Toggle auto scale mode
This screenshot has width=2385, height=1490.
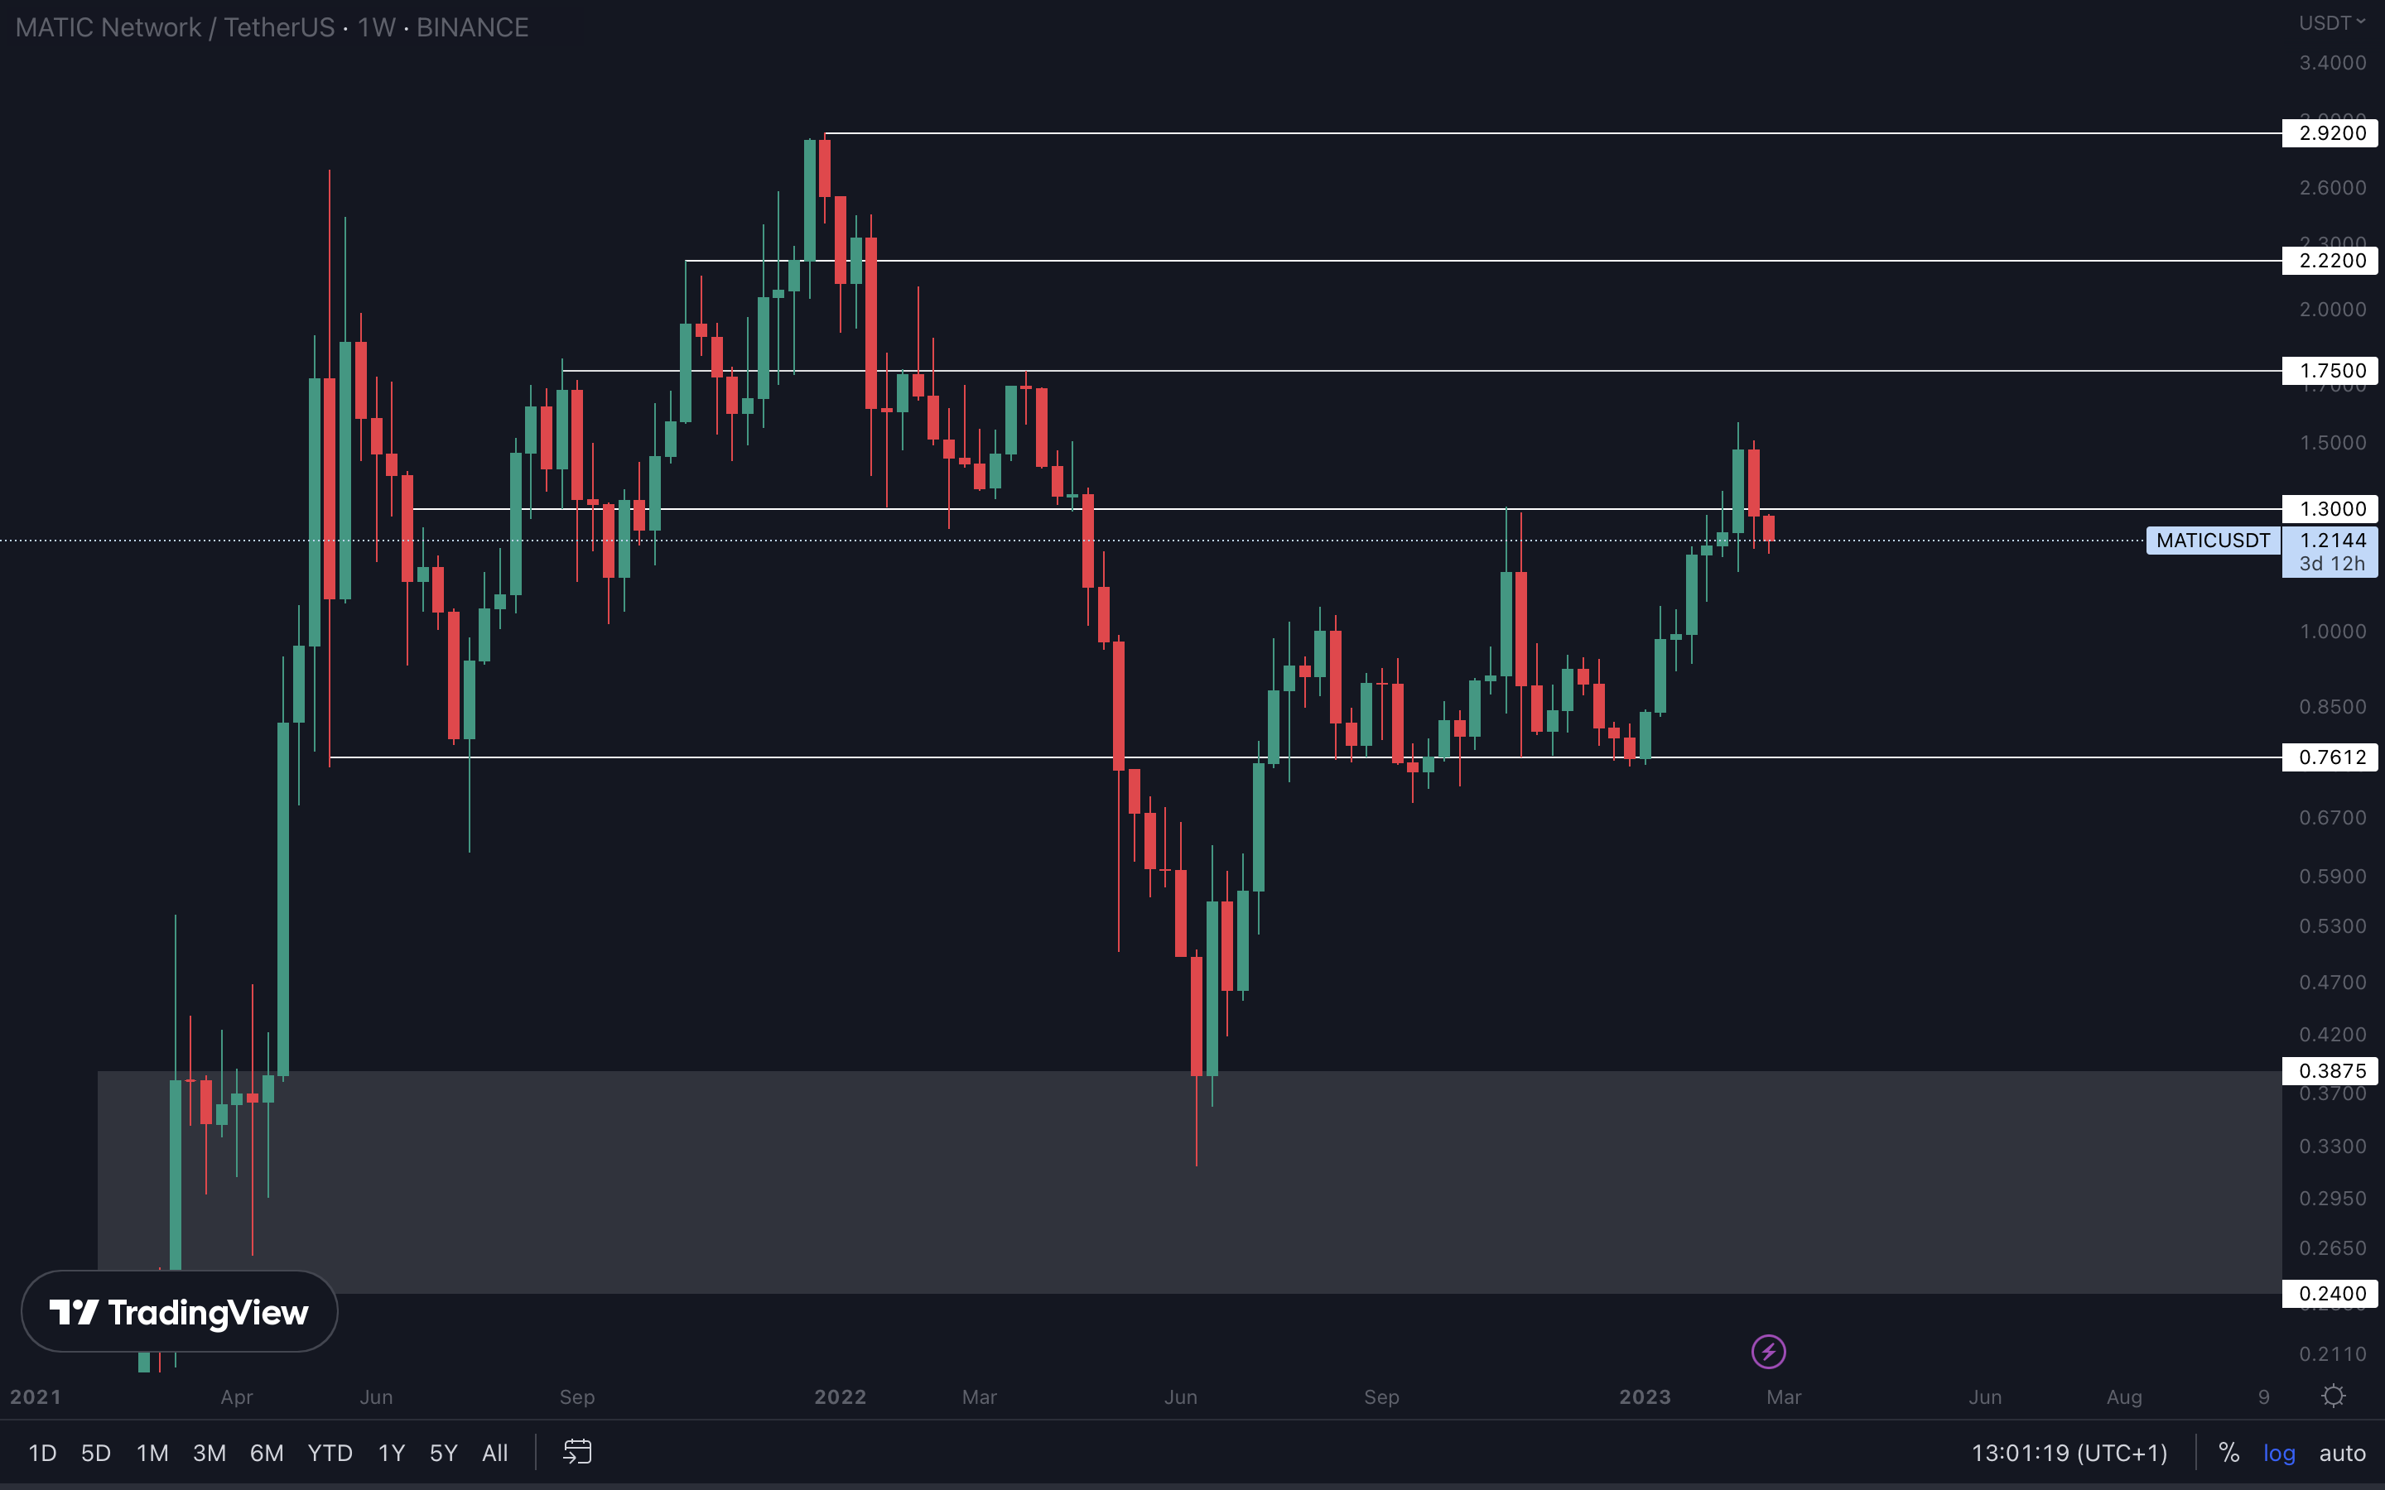click(2342, 1453)
